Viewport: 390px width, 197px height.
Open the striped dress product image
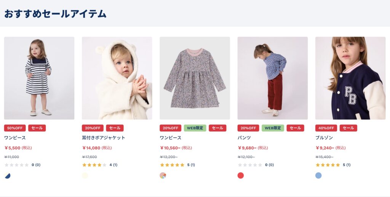click(39, 78)
